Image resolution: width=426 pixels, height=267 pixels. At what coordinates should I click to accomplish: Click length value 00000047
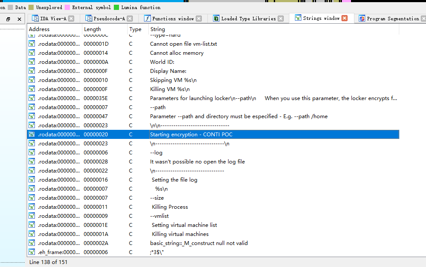(x=96, y=116)
